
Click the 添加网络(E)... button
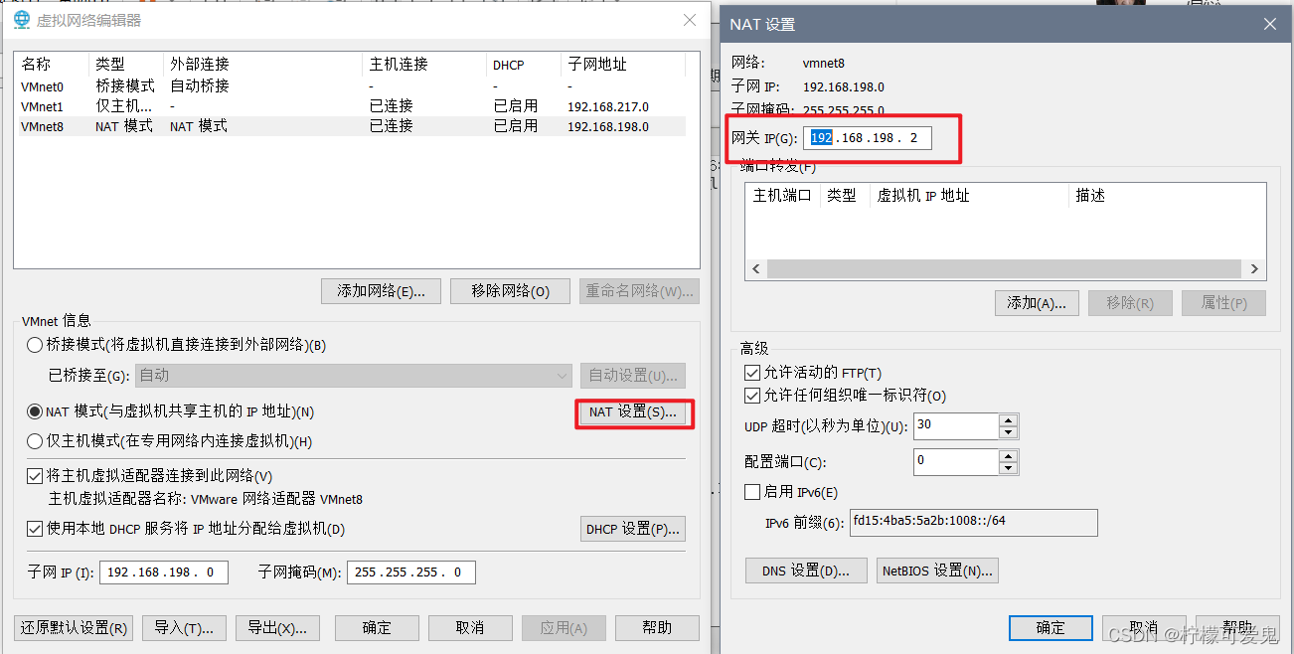(382, 291)
